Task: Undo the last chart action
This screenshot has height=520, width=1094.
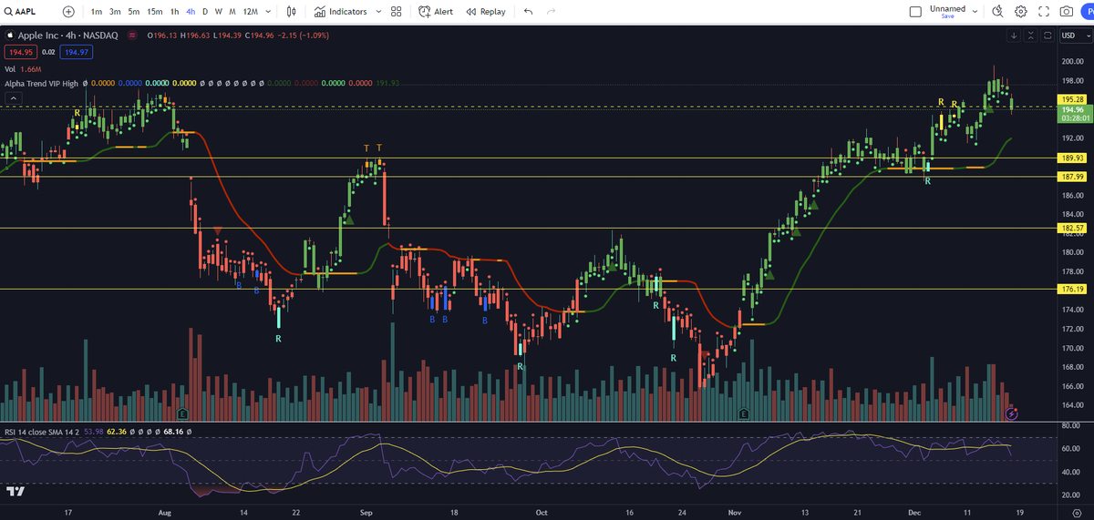Action: [528, 12]
